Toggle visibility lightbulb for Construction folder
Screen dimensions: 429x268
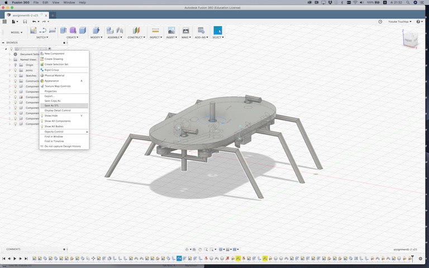coord(15,81)
